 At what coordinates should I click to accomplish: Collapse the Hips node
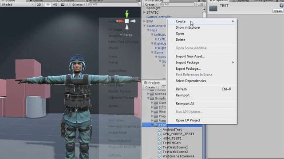click(x=148, y=30)
